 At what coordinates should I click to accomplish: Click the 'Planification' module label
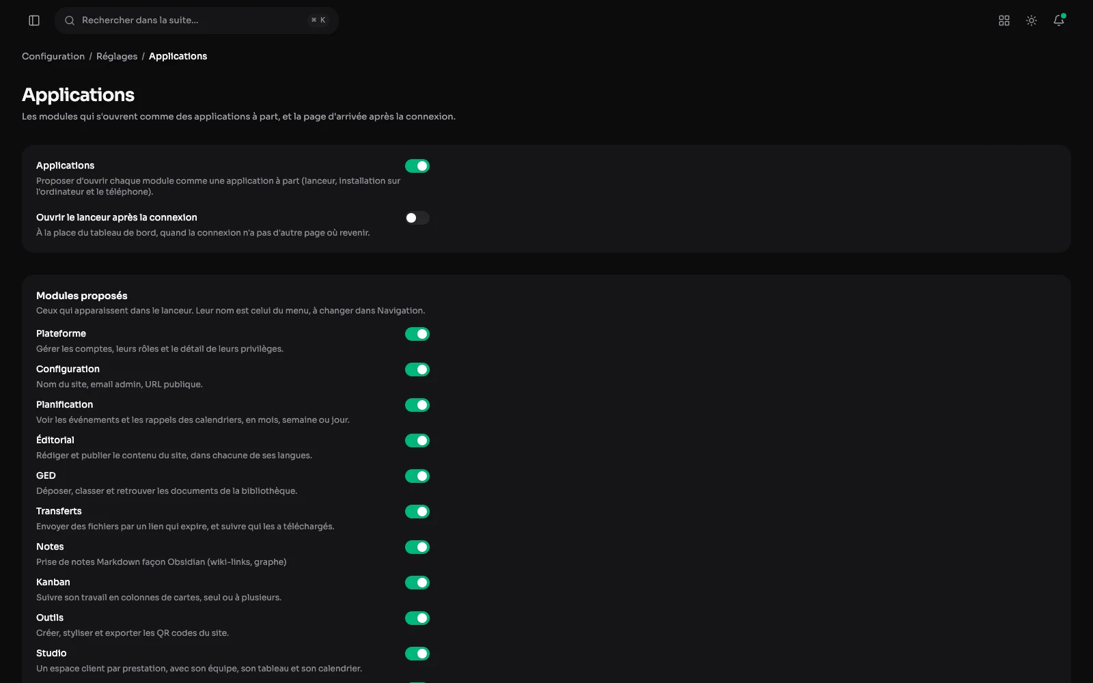[65, 404]
